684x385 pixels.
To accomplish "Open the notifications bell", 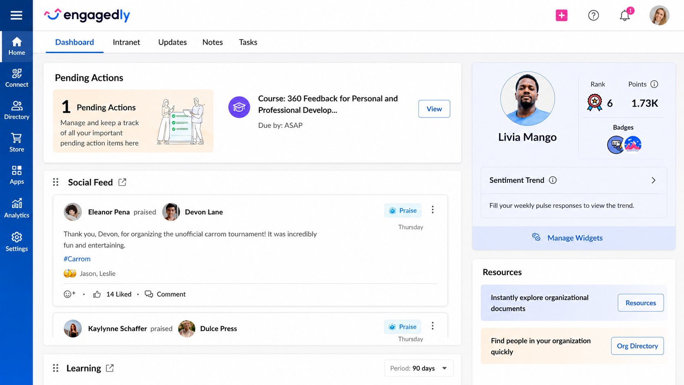I will [625, 16].
